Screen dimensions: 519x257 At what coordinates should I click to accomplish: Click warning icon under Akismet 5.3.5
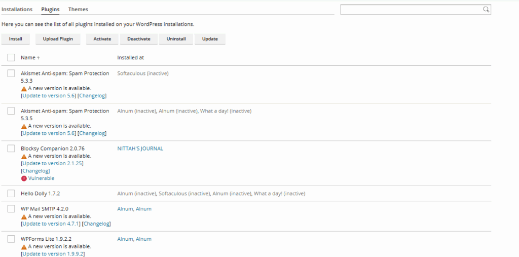click(24, 126)
